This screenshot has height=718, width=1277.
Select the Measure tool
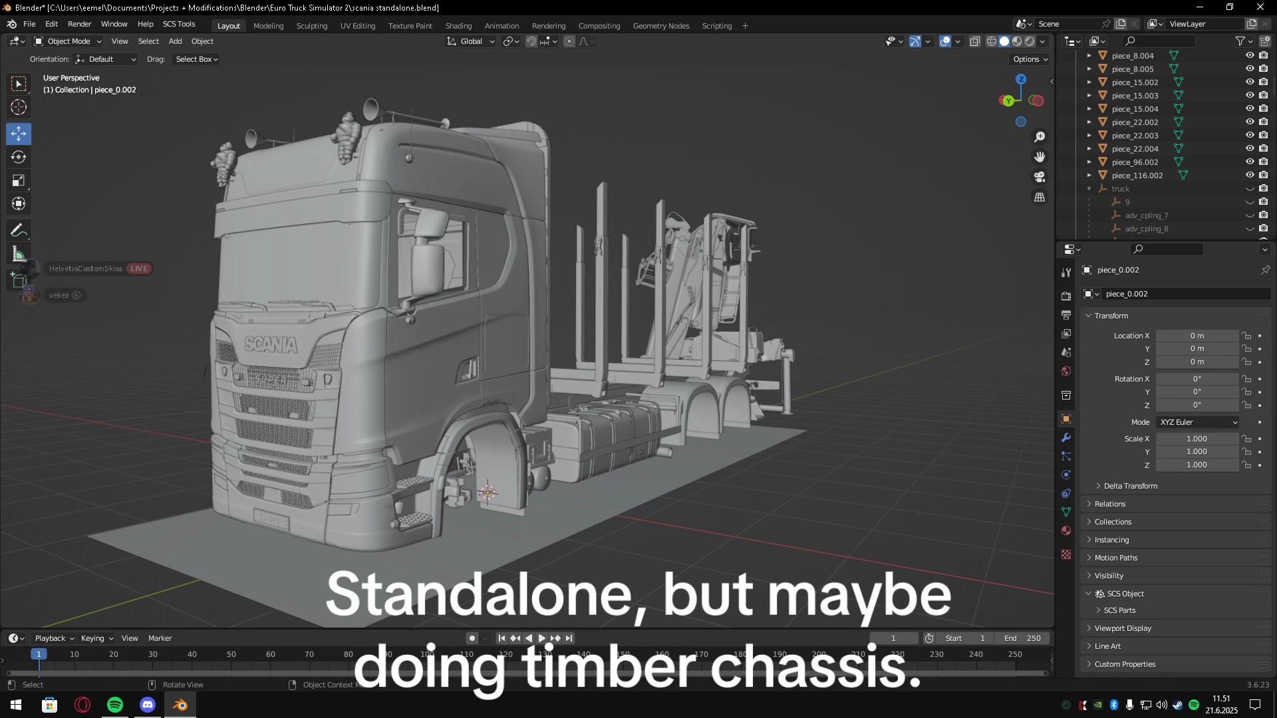(19, 253)
